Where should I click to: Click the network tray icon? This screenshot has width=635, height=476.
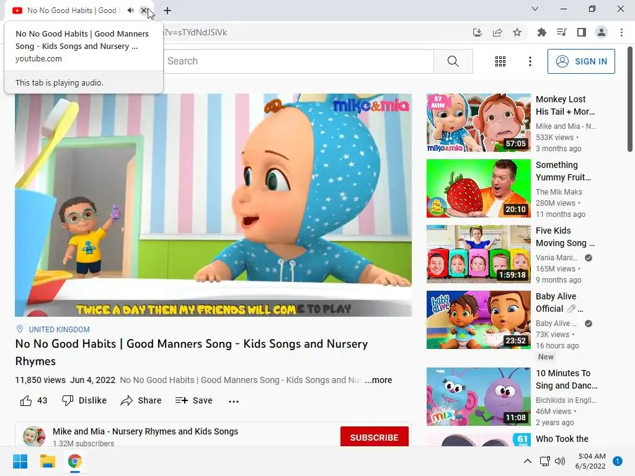click(544, 461)
